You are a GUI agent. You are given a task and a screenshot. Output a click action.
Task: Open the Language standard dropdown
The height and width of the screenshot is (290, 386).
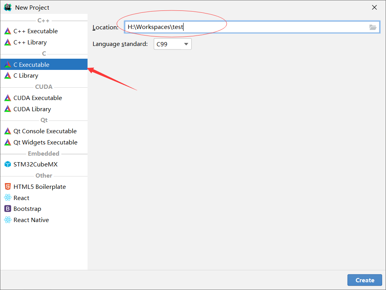point(172,44)
